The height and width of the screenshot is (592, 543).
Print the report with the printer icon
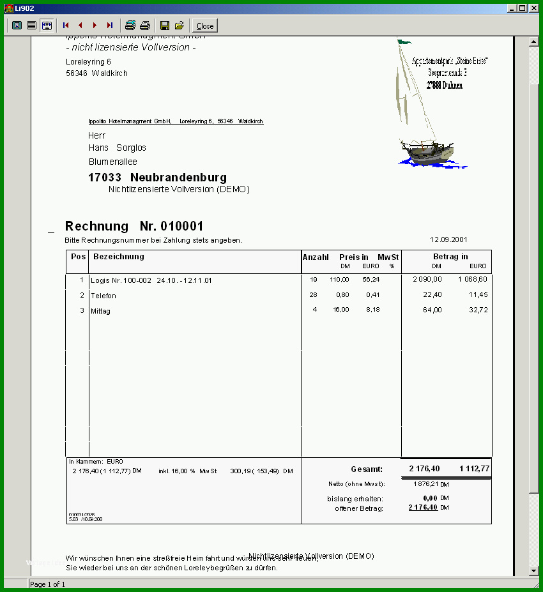[x=145, y=26]
